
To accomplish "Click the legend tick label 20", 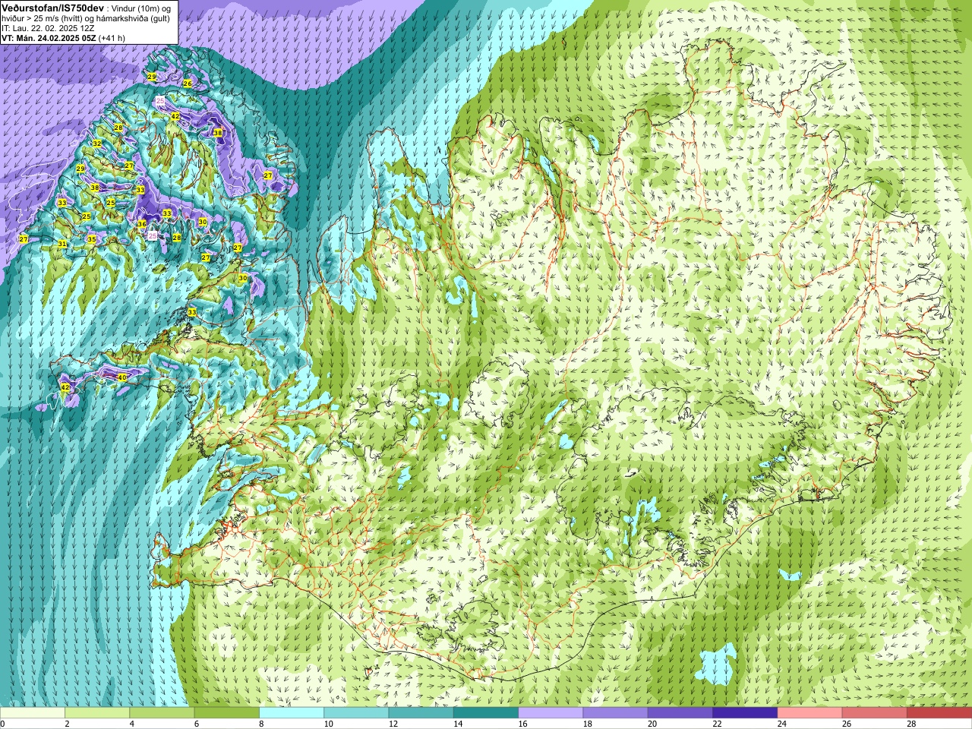I will [652, 724].
